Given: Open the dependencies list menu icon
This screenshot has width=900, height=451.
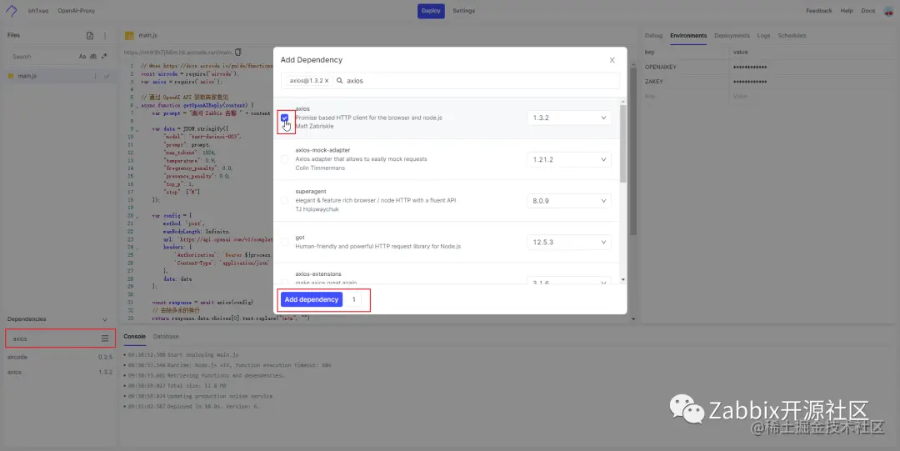Looking at the screenshot, I should (x=105, y=338).
